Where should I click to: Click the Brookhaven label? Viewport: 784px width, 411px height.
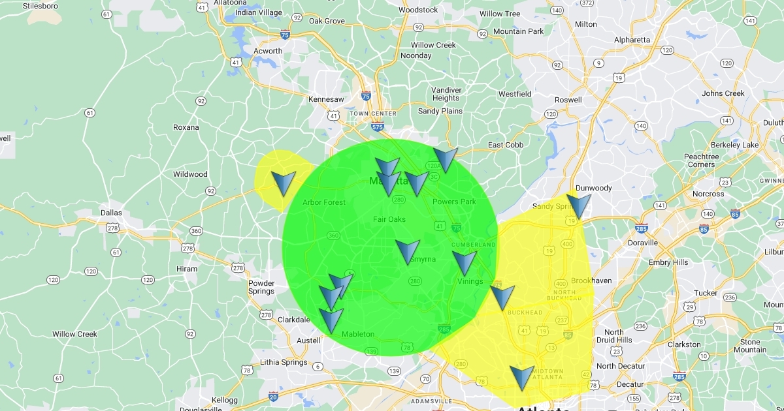(x=591, y=281)
